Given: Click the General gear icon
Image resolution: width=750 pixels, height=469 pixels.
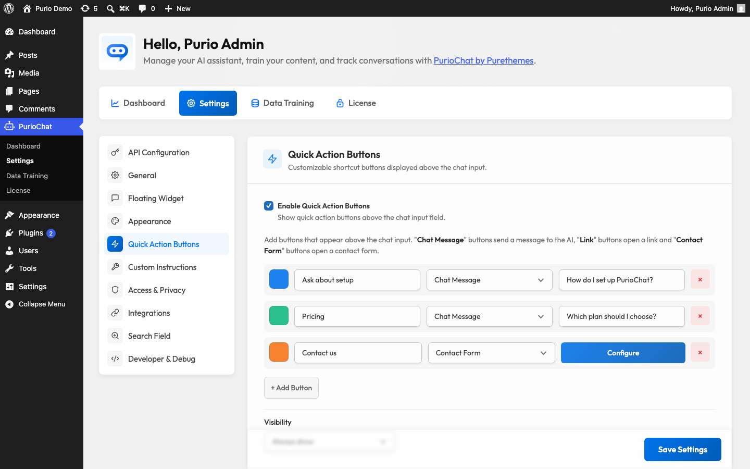Looking at the screenshot, I should tap(115, 175).
